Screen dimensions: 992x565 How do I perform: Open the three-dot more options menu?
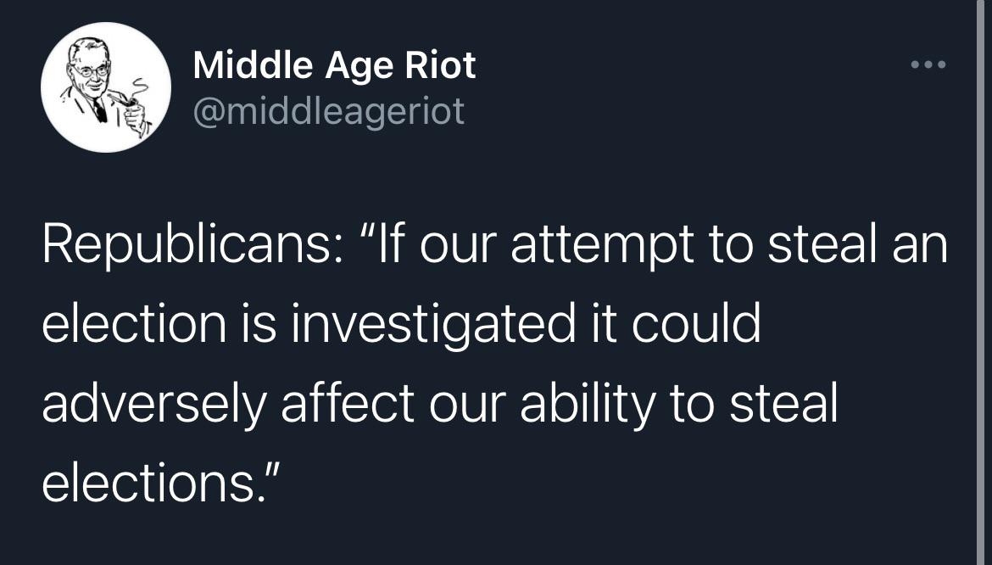click(928, 64)
